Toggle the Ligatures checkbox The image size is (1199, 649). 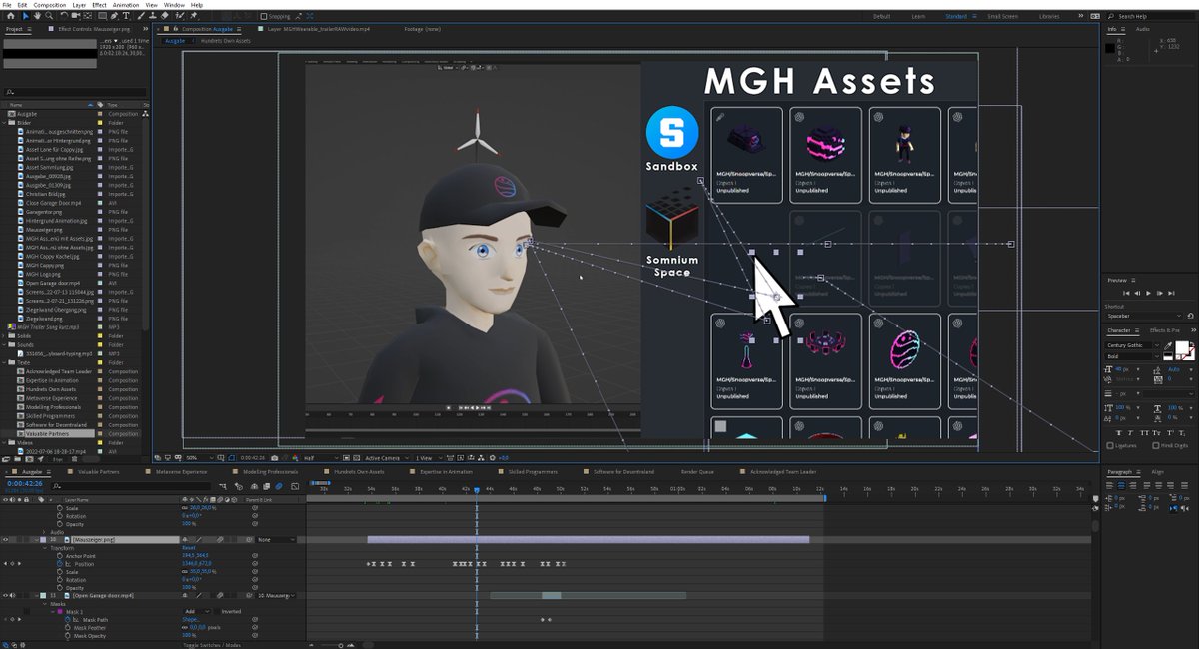point(1110,445)
